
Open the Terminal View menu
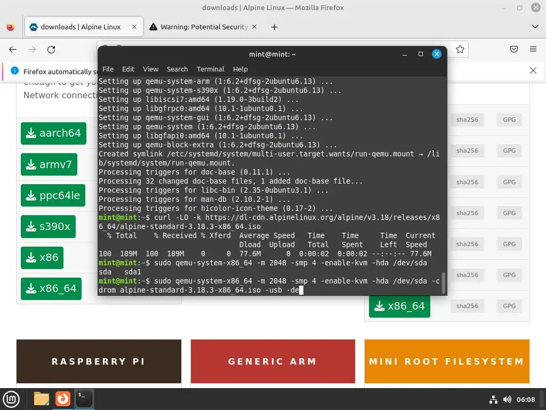pos(150,69)
